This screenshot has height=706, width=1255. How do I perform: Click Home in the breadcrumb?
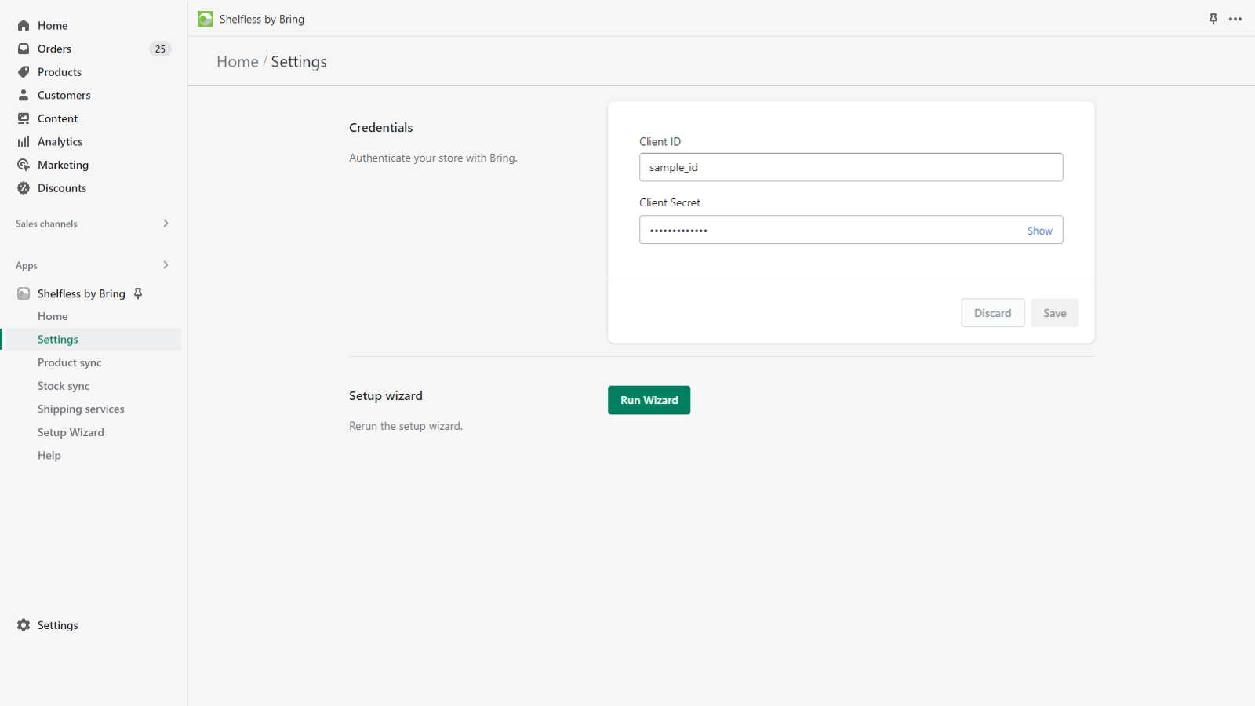(238, 62)
